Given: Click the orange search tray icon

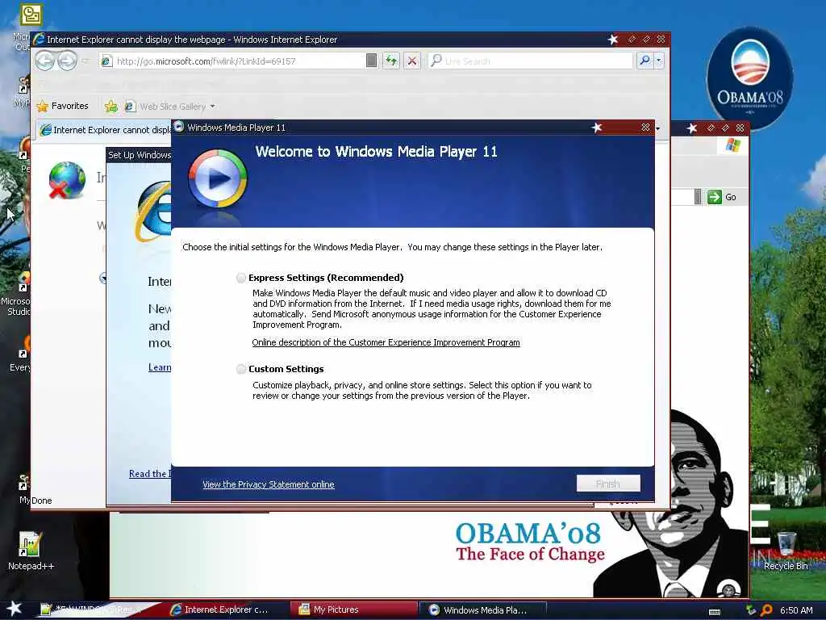Looking at the screenshot, I should point(766,610).
